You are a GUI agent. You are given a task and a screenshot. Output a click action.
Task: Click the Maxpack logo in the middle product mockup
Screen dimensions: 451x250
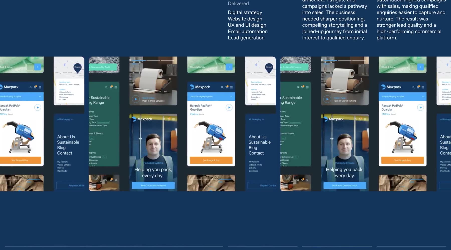200,87
